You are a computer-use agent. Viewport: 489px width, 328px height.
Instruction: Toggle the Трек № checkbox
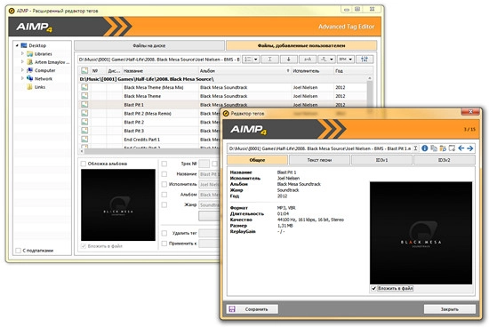pyautogui.click(x=164, y=164)
